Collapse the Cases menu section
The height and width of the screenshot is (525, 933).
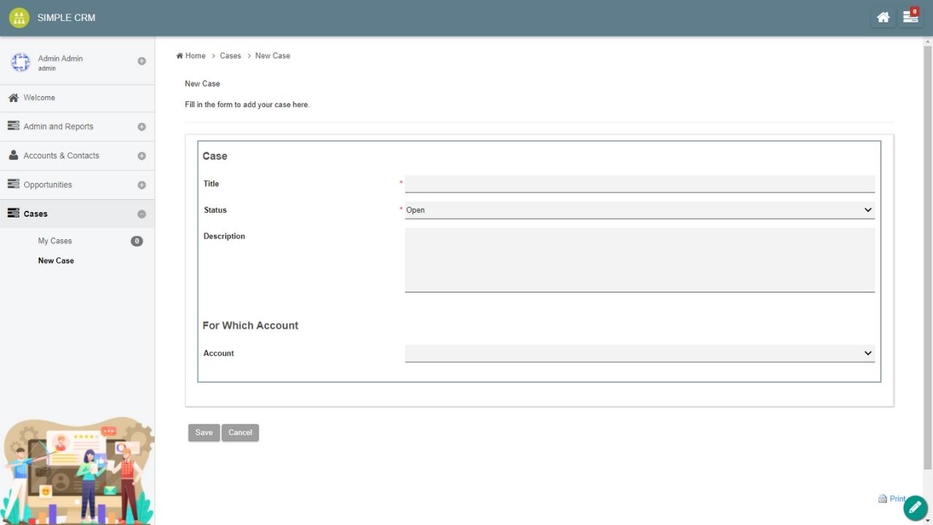point(141,214)
